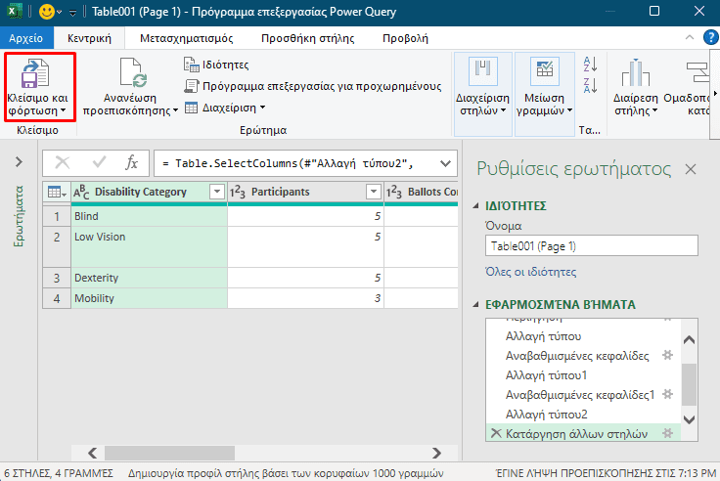720x481 pixels.
Task: Select the Blind cell
Action: [x=150, y=216]
